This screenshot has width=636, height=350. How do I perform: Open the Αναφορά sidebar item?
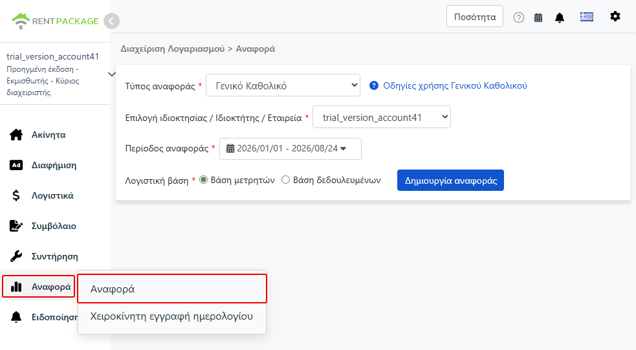click(39, 287)
